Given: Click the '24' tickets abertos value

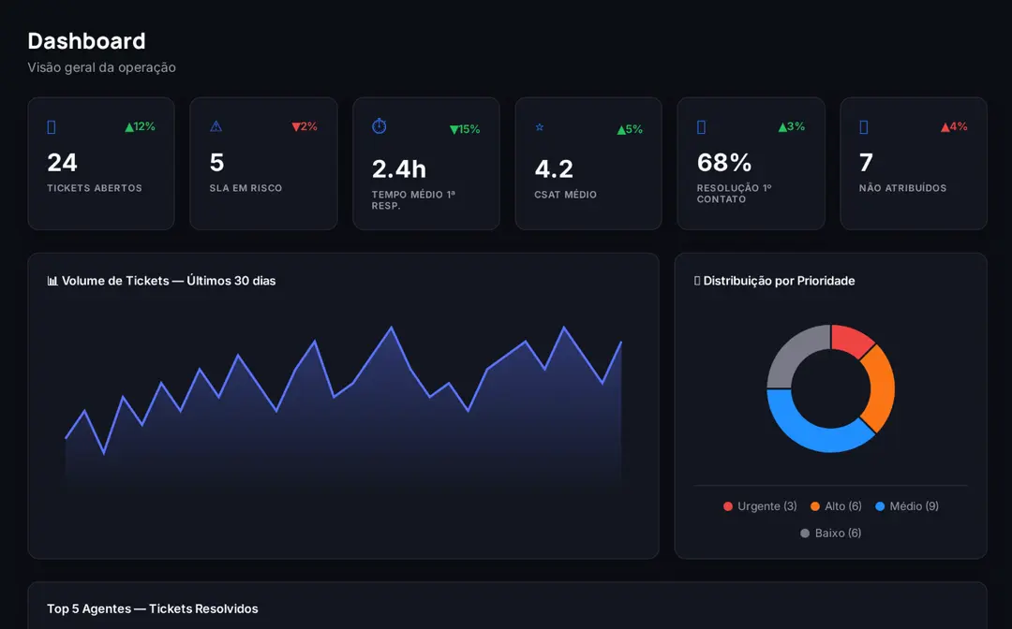Looking at the screenshot, I should pyautogui.click(x=62, y=163).
